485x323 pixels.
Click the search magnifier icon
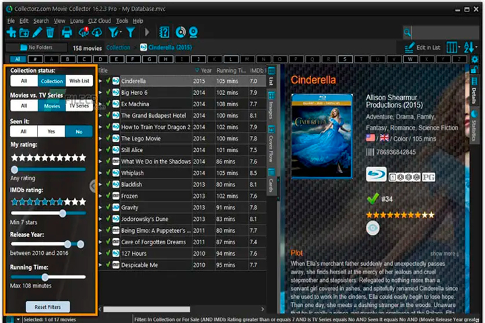click(x=408, y=32)
